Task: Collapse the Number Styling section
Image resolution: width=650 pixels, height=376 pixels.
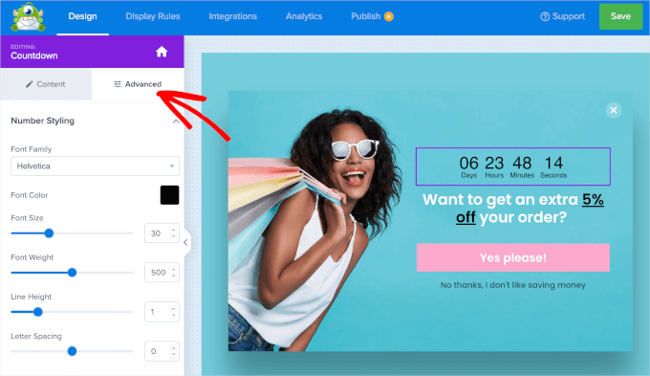Action: point(176,122)
